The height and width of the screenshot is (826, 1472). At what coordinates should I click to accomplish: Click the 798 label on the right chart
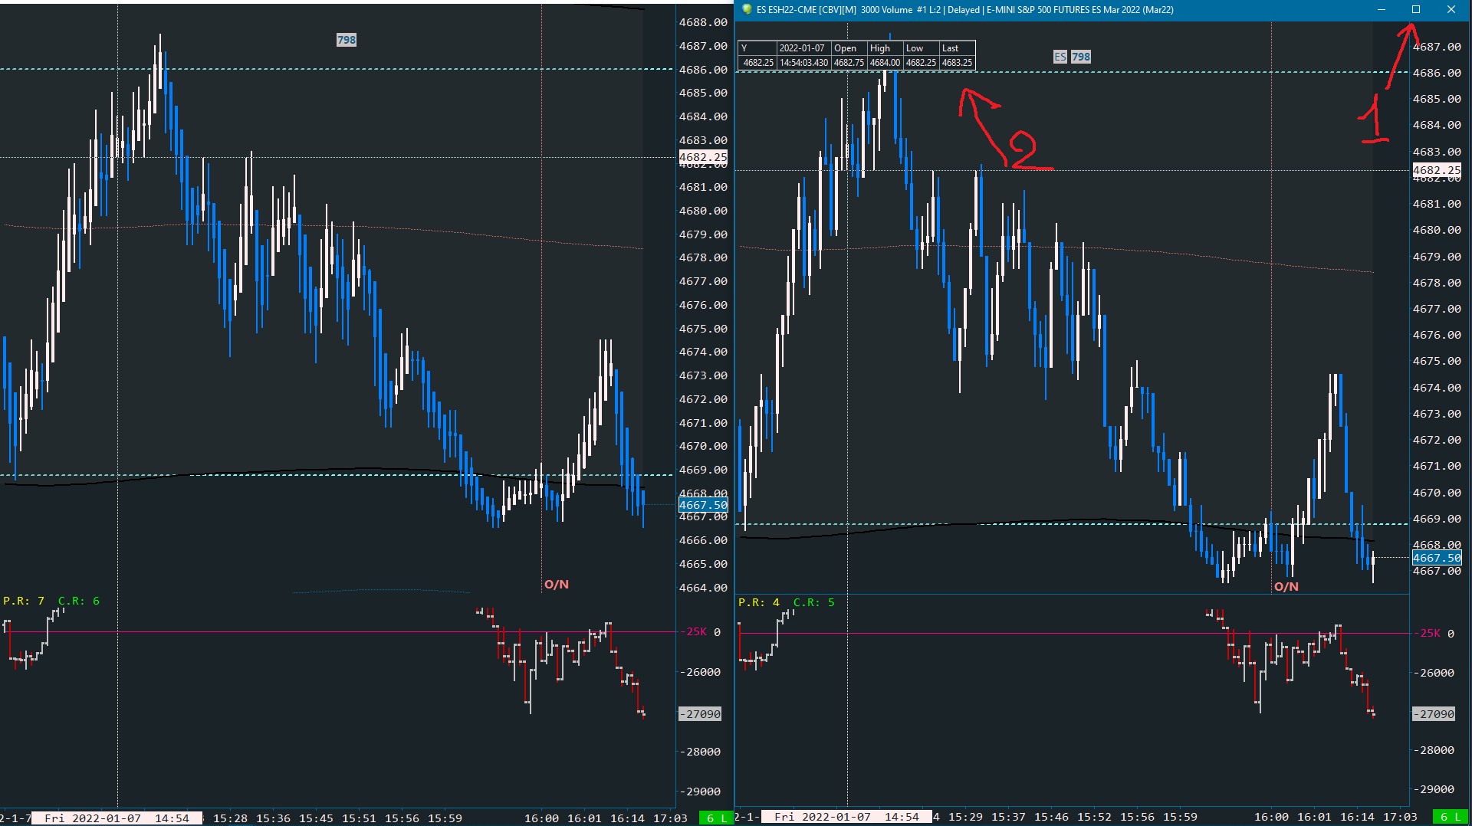pyautogui.click(x=1081, y=57)
